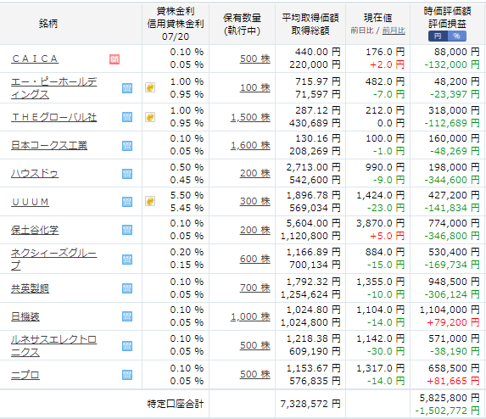Open the blue icon beside ハウスドゥ

pos(127,174)
